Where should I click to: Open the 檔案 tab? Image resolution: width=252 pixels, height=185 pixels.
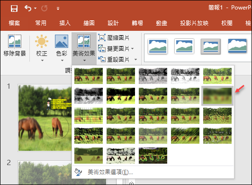coord(14,23)
